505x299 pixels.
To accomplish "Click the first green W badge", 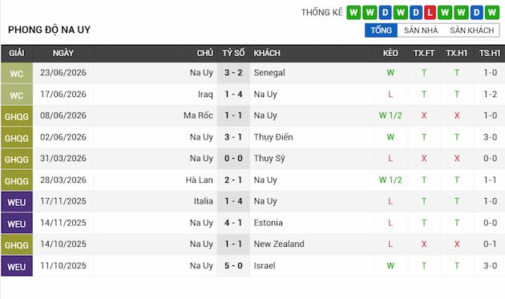I will (x=353, y=13).
